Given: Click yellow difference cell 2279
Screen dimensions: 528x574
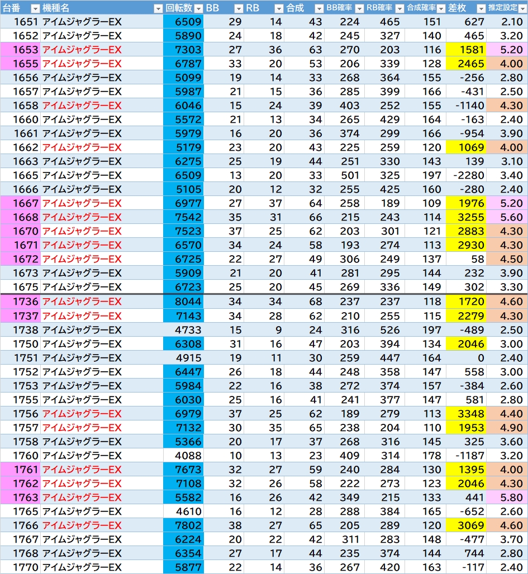Looking at the screenshot, I should 466,316.
